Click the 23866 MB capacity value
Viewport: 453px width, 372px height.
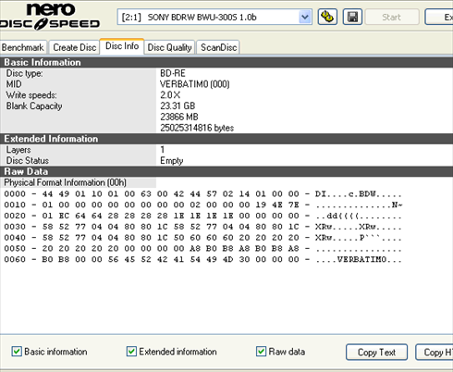179,117
